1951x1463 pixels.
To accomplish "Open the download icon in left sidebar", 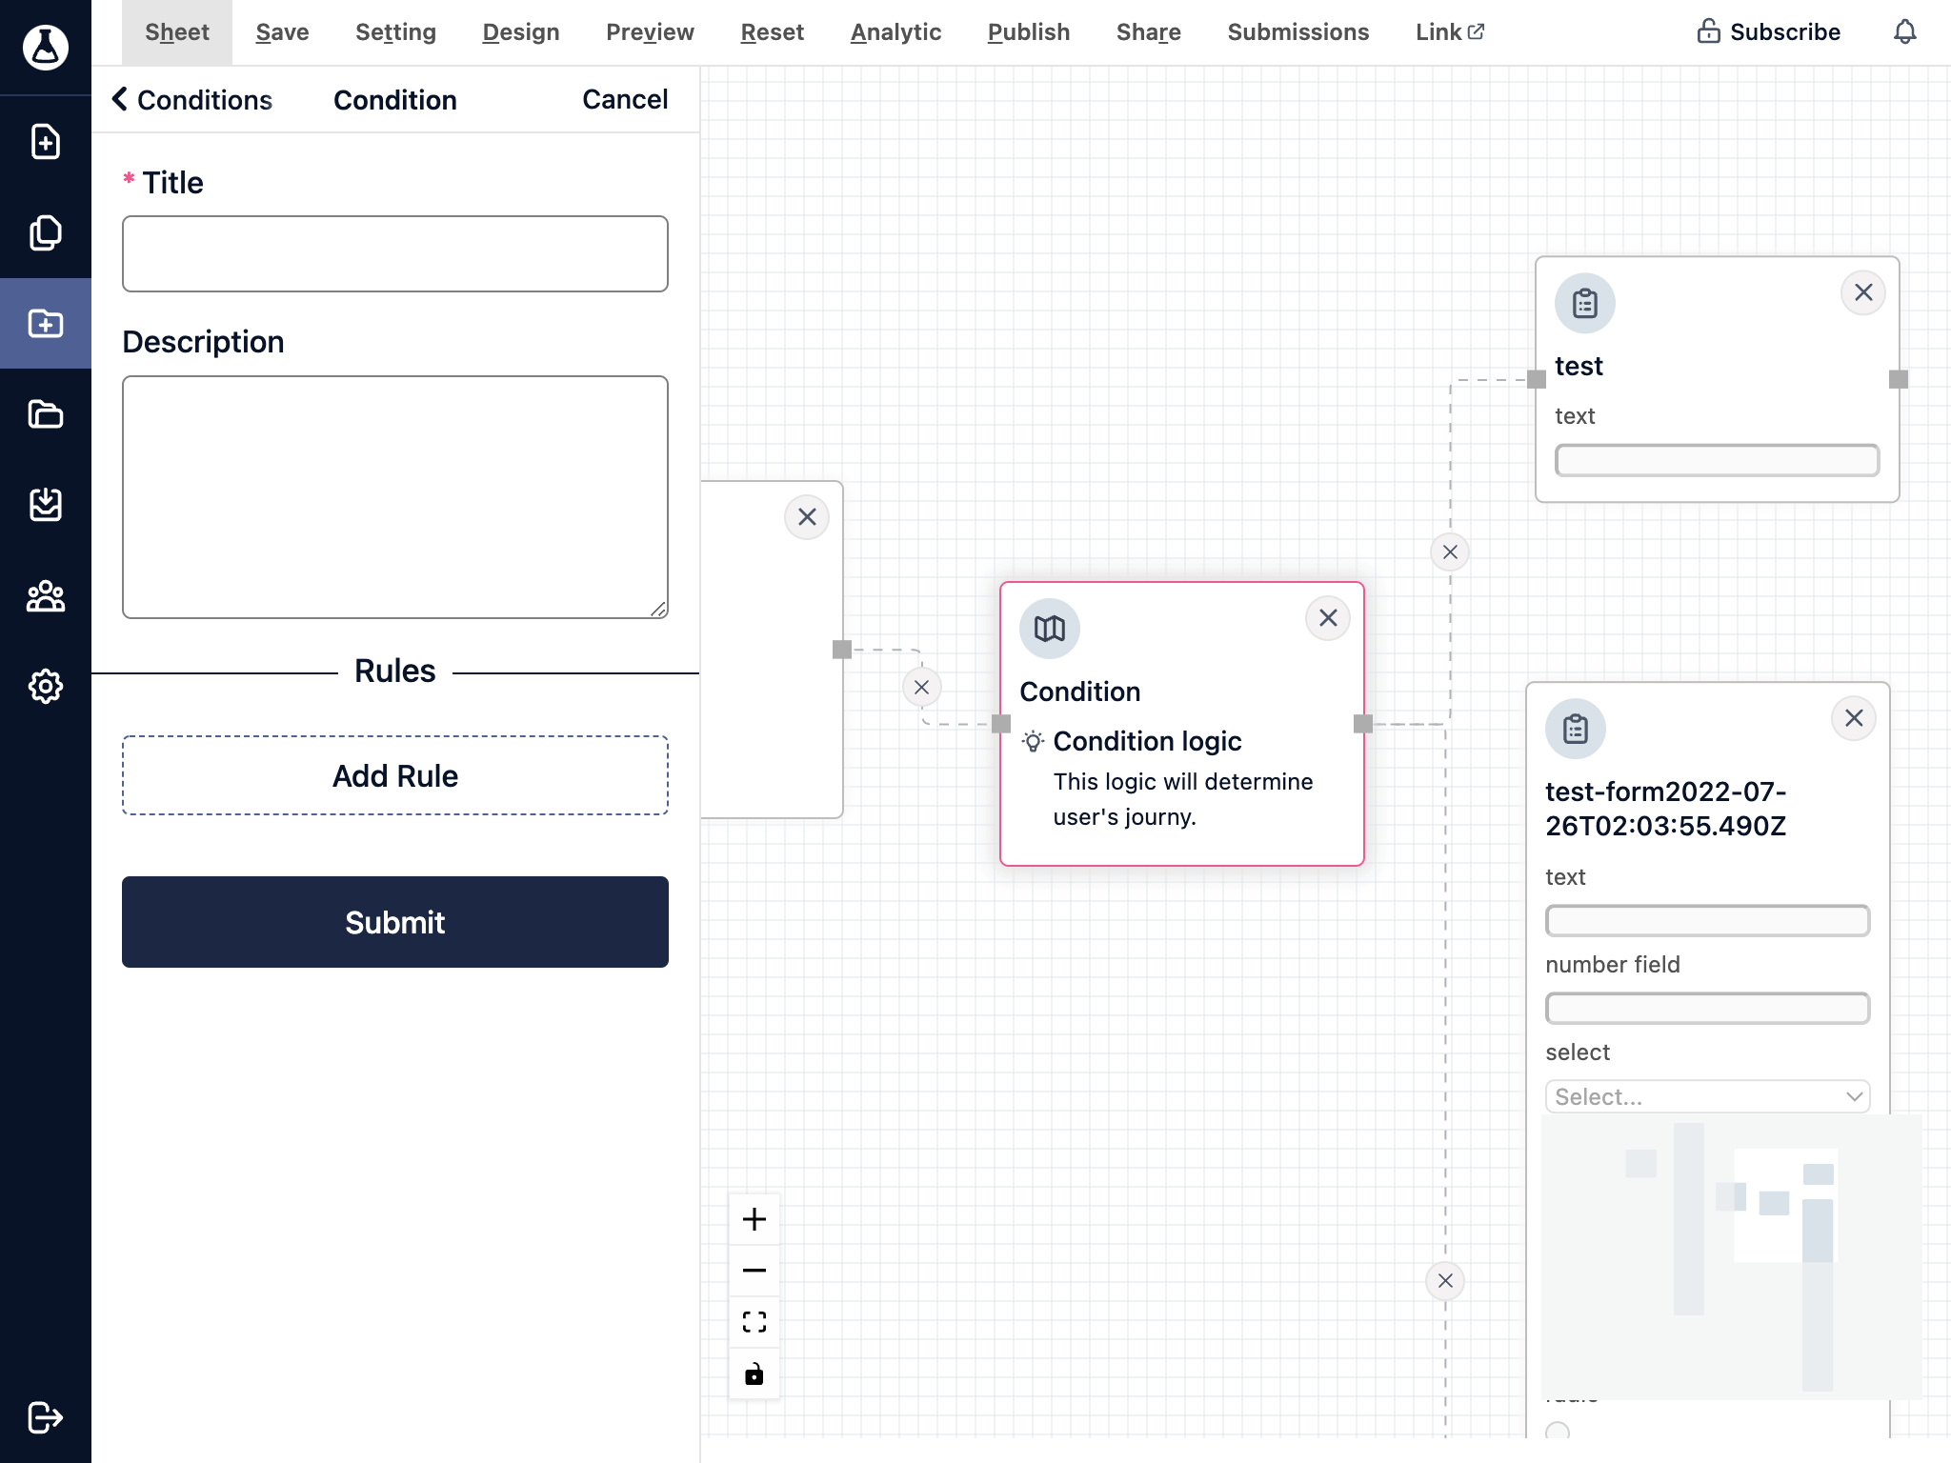I will pyautogui.click(x=46, y=507).
